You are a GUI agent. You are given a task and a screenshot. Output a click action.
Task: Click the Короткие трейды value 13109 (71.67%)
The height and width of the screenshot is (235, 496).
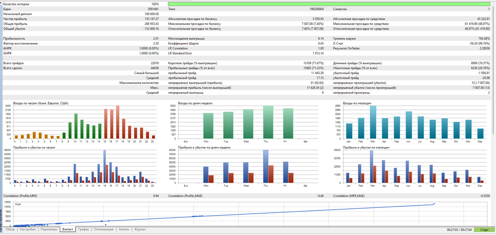tap(313, 63)
